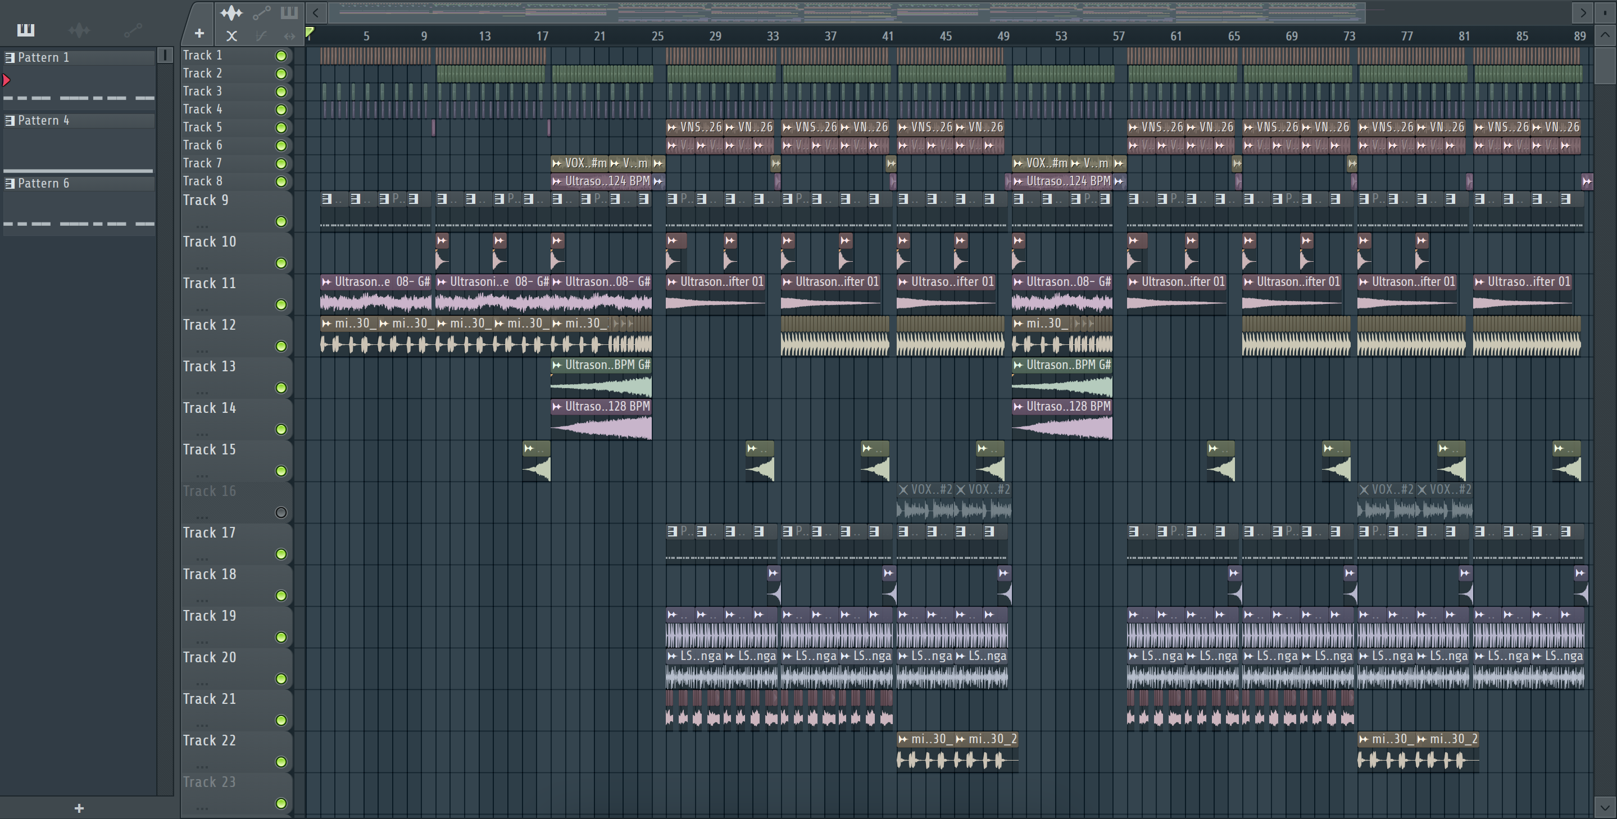Viewport: 1617px width, 819px height.
Task: Click the down arrow of vertical scrollbar
Action: point(1605,807)
